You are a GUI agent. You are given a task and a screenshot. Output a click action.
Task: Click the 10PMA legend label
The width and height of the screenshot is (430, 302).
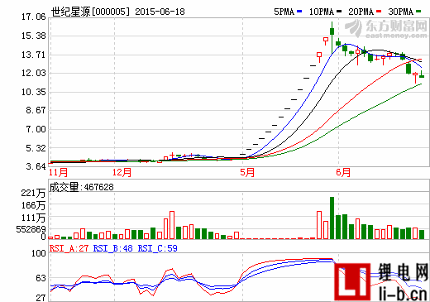pyautogui.click(x=322, y=12)
